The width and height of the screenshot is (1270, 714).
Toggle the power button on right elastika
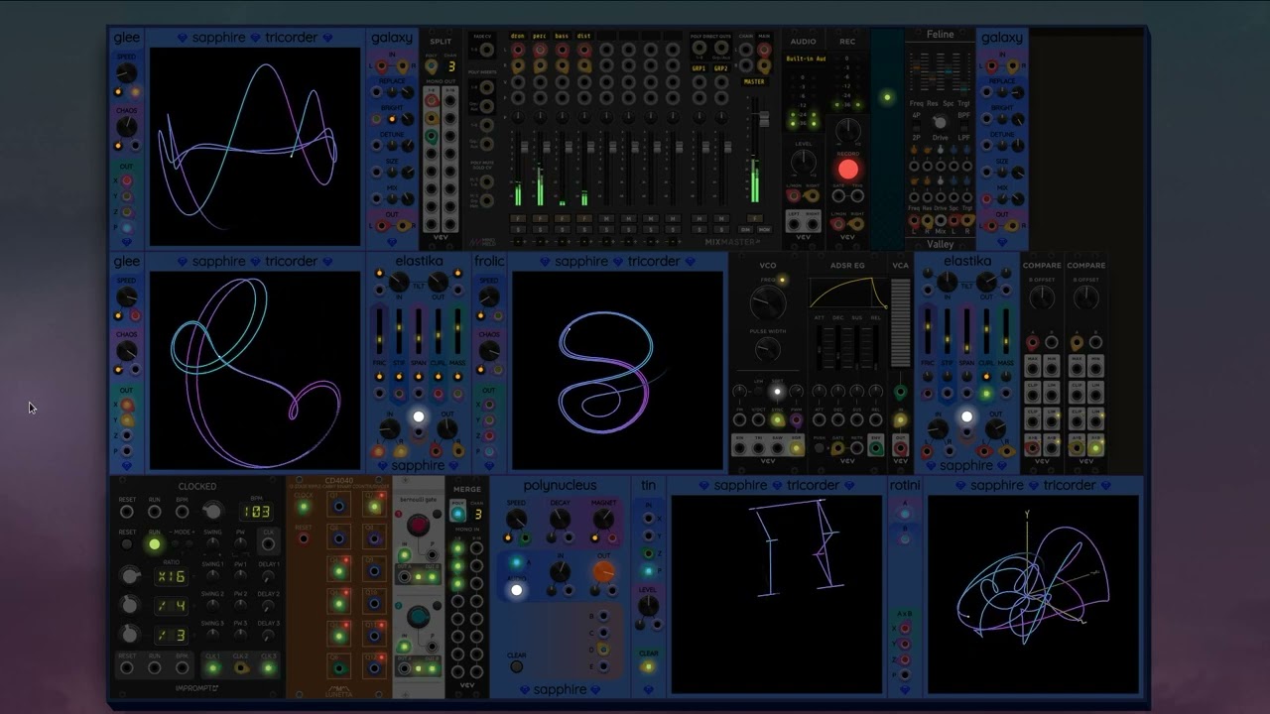[x=966, y=416]
